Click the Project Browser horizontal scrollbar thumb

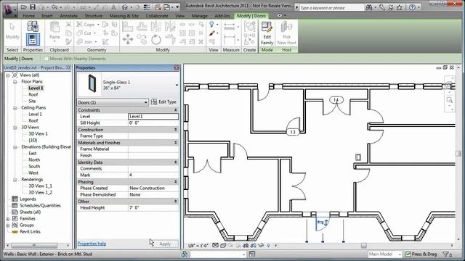click(x=34, y=246)
